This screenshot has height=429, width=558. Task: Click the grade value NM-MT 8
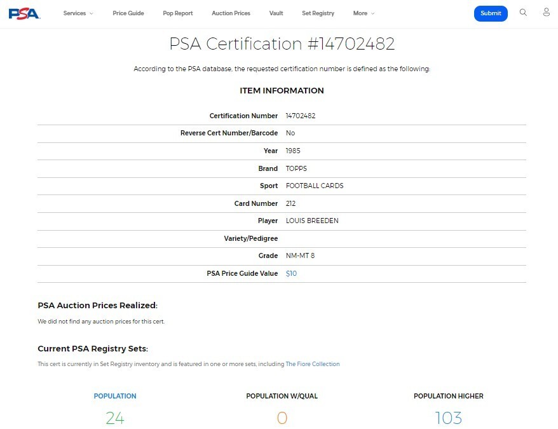coord(300,255)
